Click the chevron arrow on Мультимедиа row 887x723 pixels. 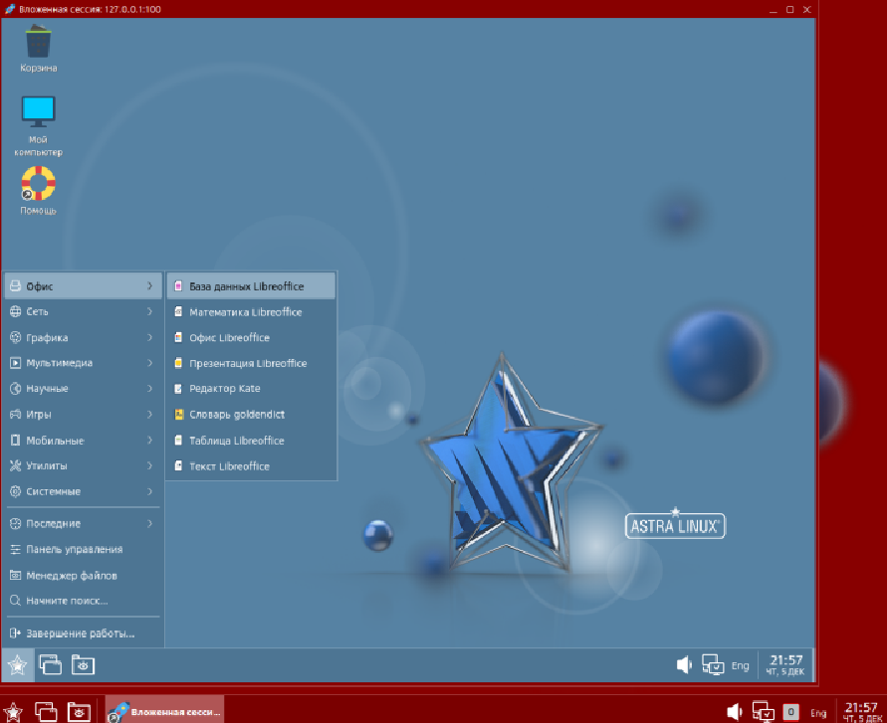click(x=150, y=363)
